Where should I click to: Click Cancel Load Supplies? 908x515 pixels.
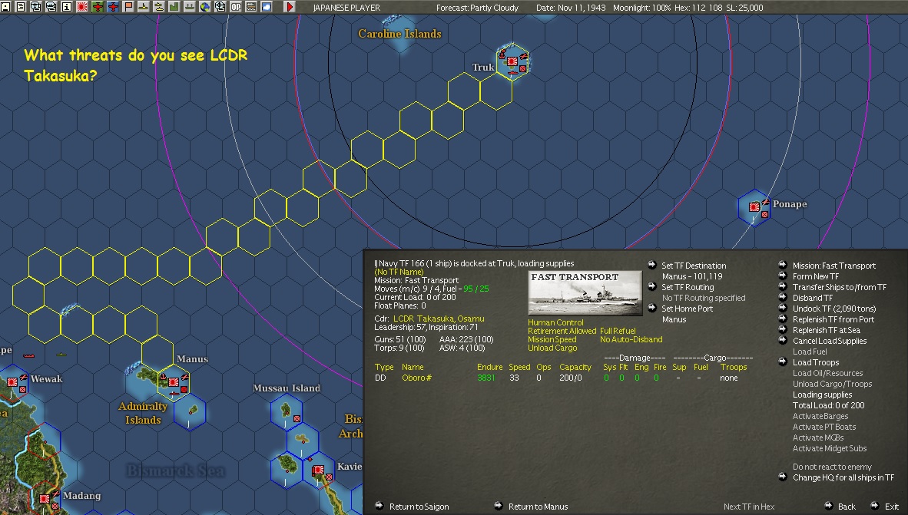829,341
